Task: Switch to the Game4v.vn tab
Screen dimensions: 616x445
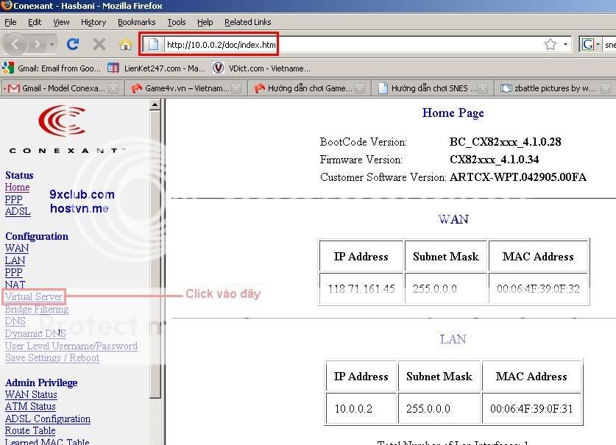Action: [185, 88]
